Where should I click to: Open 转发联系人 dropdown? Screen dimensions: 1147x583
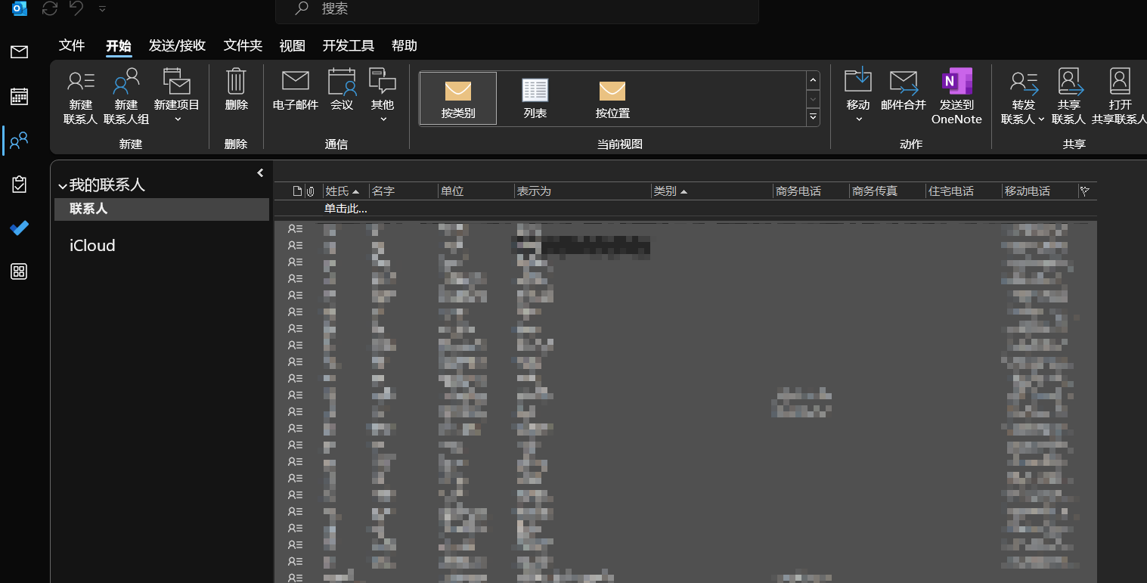pos(1023,97)
